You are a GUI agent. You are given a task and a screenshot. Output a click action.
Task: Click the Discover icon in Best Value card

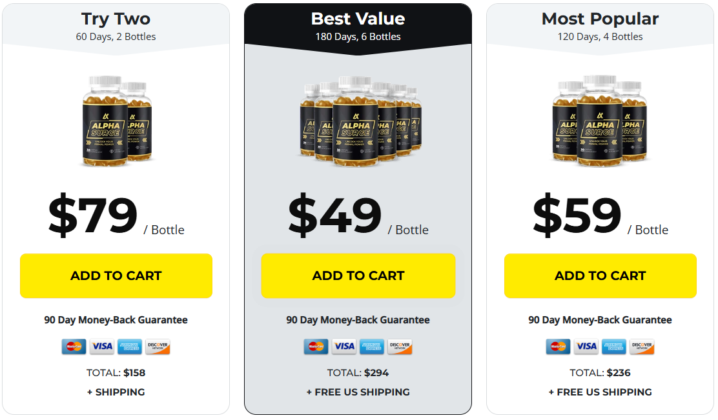pyautogui.click(x=400, y=347)
